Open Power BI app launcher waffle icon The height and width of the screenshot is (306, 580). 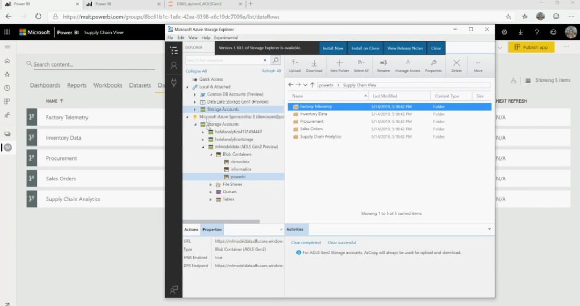coord(7,32)
